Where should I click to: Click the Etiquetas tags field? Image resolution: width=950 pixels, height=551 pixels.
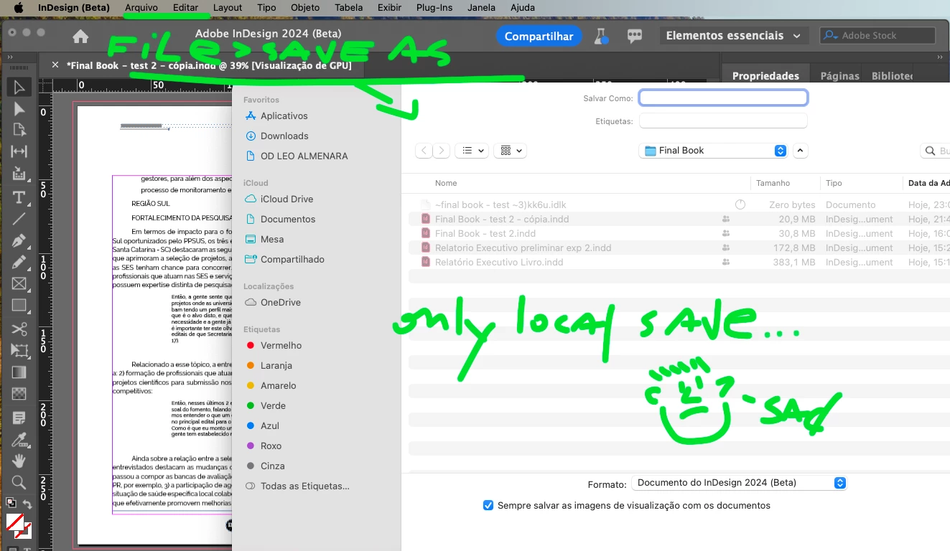(723, 121)
